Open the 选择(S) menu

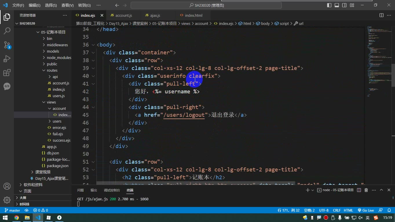click(51, 5)
